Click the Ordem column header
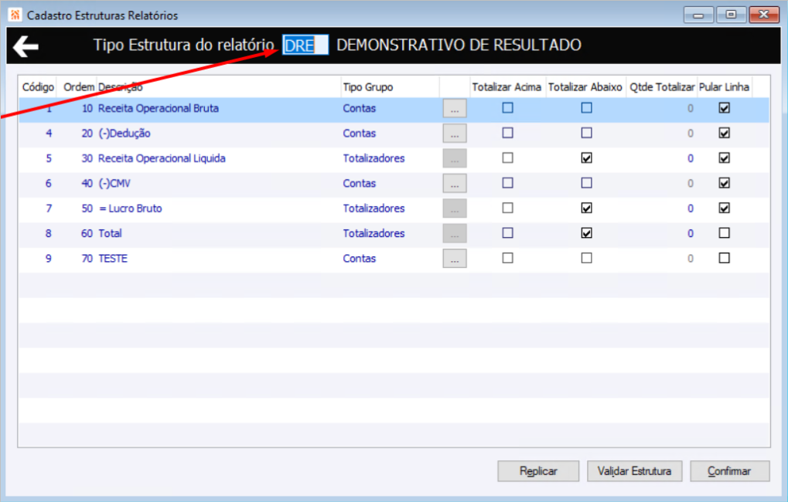 78,87
